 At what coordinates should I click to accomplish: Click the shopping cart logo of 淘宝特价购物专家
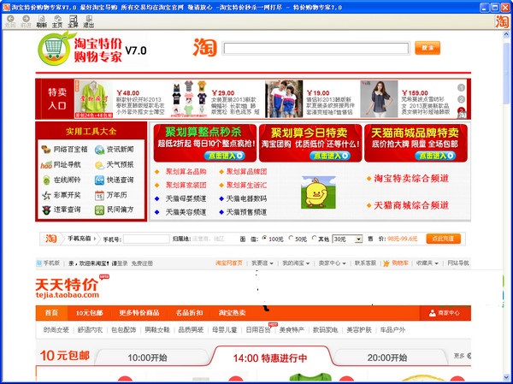[55, 49]
